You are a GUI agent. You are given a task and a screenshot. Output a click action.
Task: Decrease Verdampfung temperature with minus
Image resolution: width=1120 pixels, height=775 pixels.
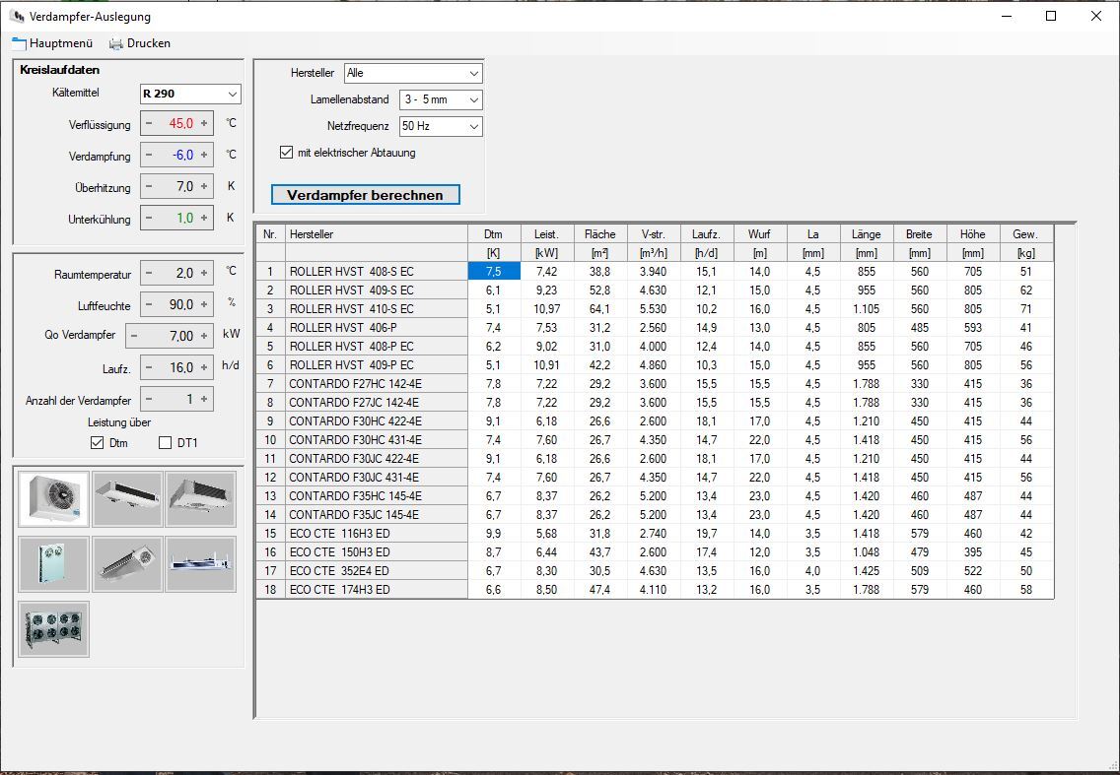point(149,155)
